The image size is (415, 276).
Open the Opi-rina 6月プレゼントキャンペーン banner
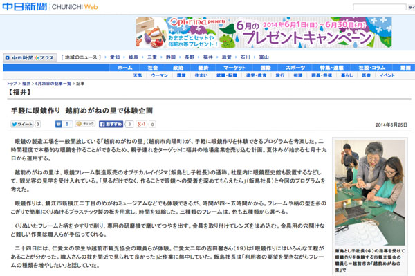(264, 33)
